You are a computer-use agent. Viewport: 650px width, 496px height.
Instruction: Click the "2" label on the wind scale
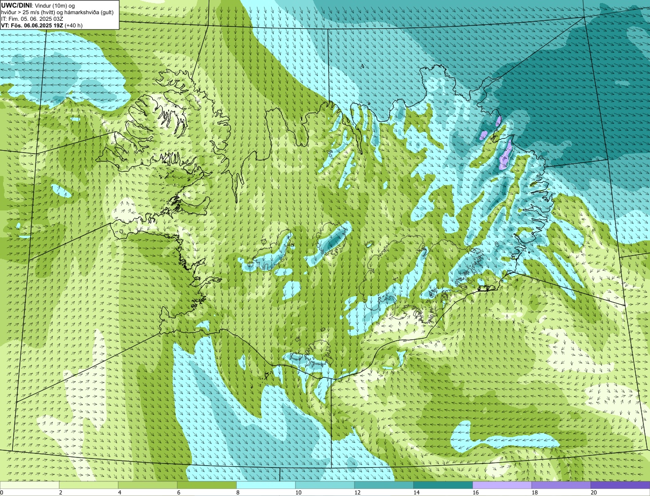(60, 492)
